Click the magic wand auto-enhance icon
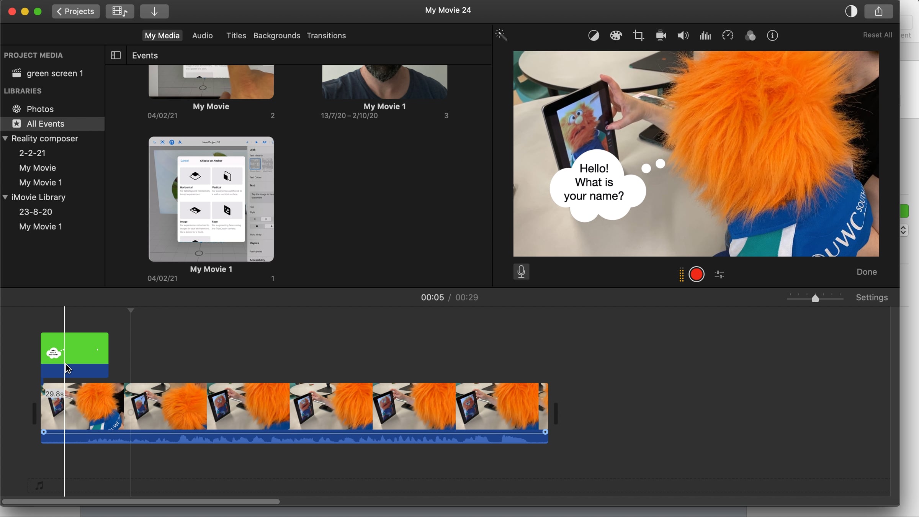The width and height of the screenshot is (919, 517). click(501, 35)
